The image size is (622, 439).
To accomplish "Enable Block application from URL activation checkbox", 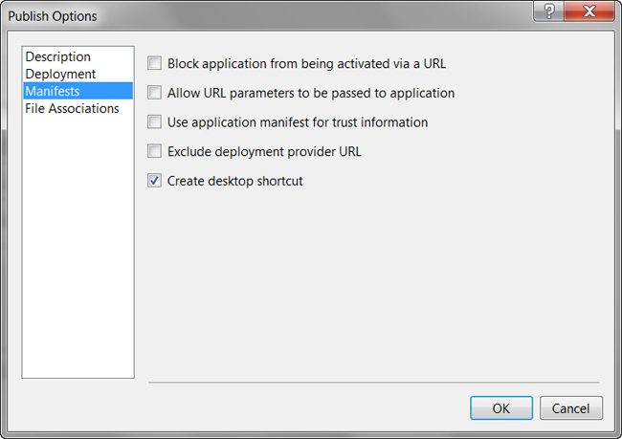I will [154, 63].
